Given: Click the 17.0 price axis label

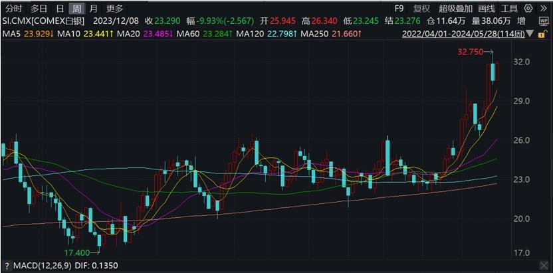Looking at the screenshot, I should click(522, 253).
